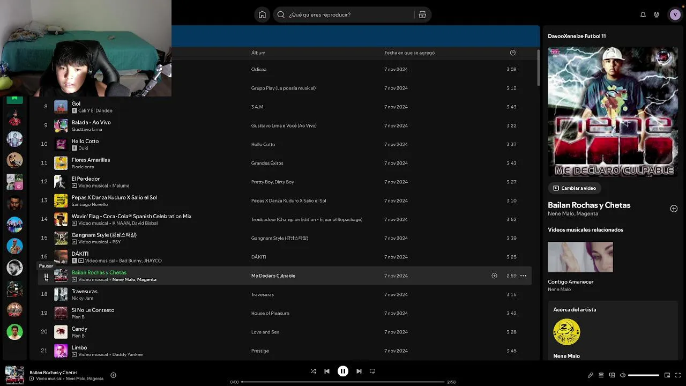Open album 'Pretty Boy, Dirty Boy'
Viewport: 686px width, 386px height.
coord(273,182)
